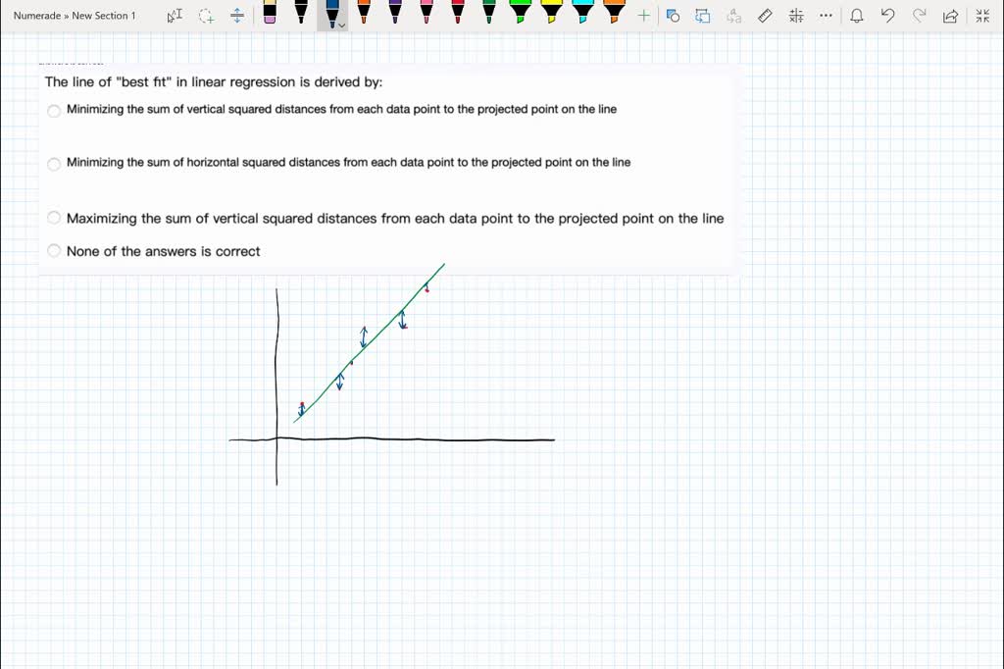Click the share icon
Viewport: 1004px width, 669px height.
949,16
